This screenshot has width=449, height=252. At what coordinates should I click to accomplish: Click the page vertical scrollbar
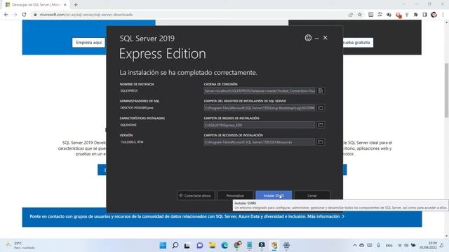click(446, 90)
